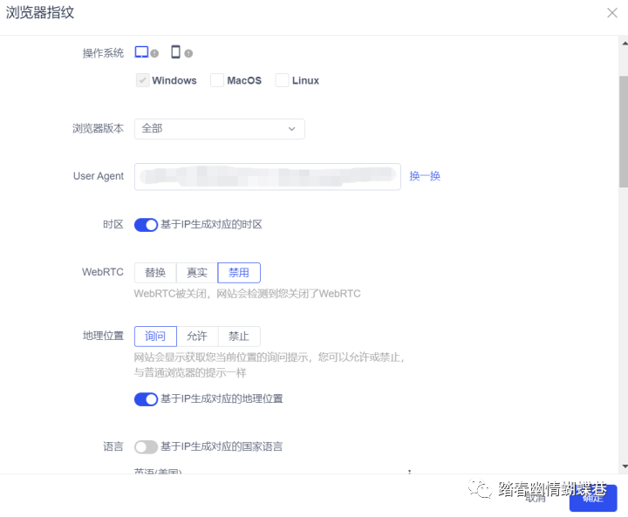Select WebRTC 替换 option
This screenshot has width=628, height=517.
pyautogui.click(x=155, y=273)
